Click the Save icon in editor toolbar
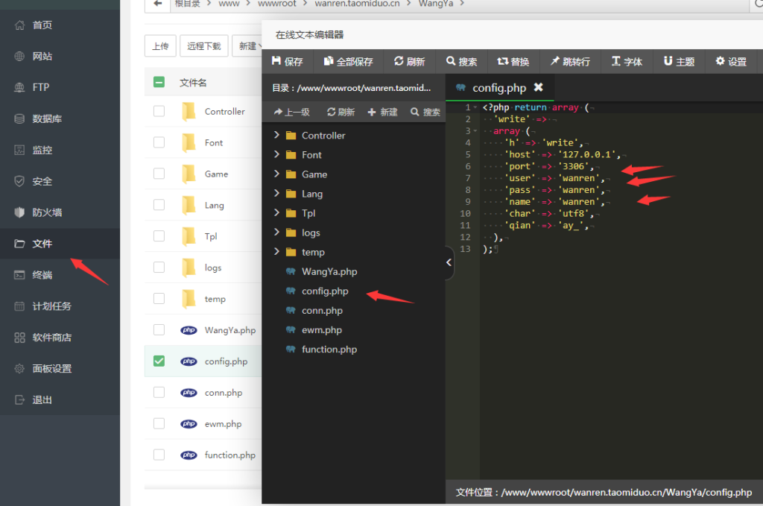The width and height of the screenshot is (763, 506). 276,62
